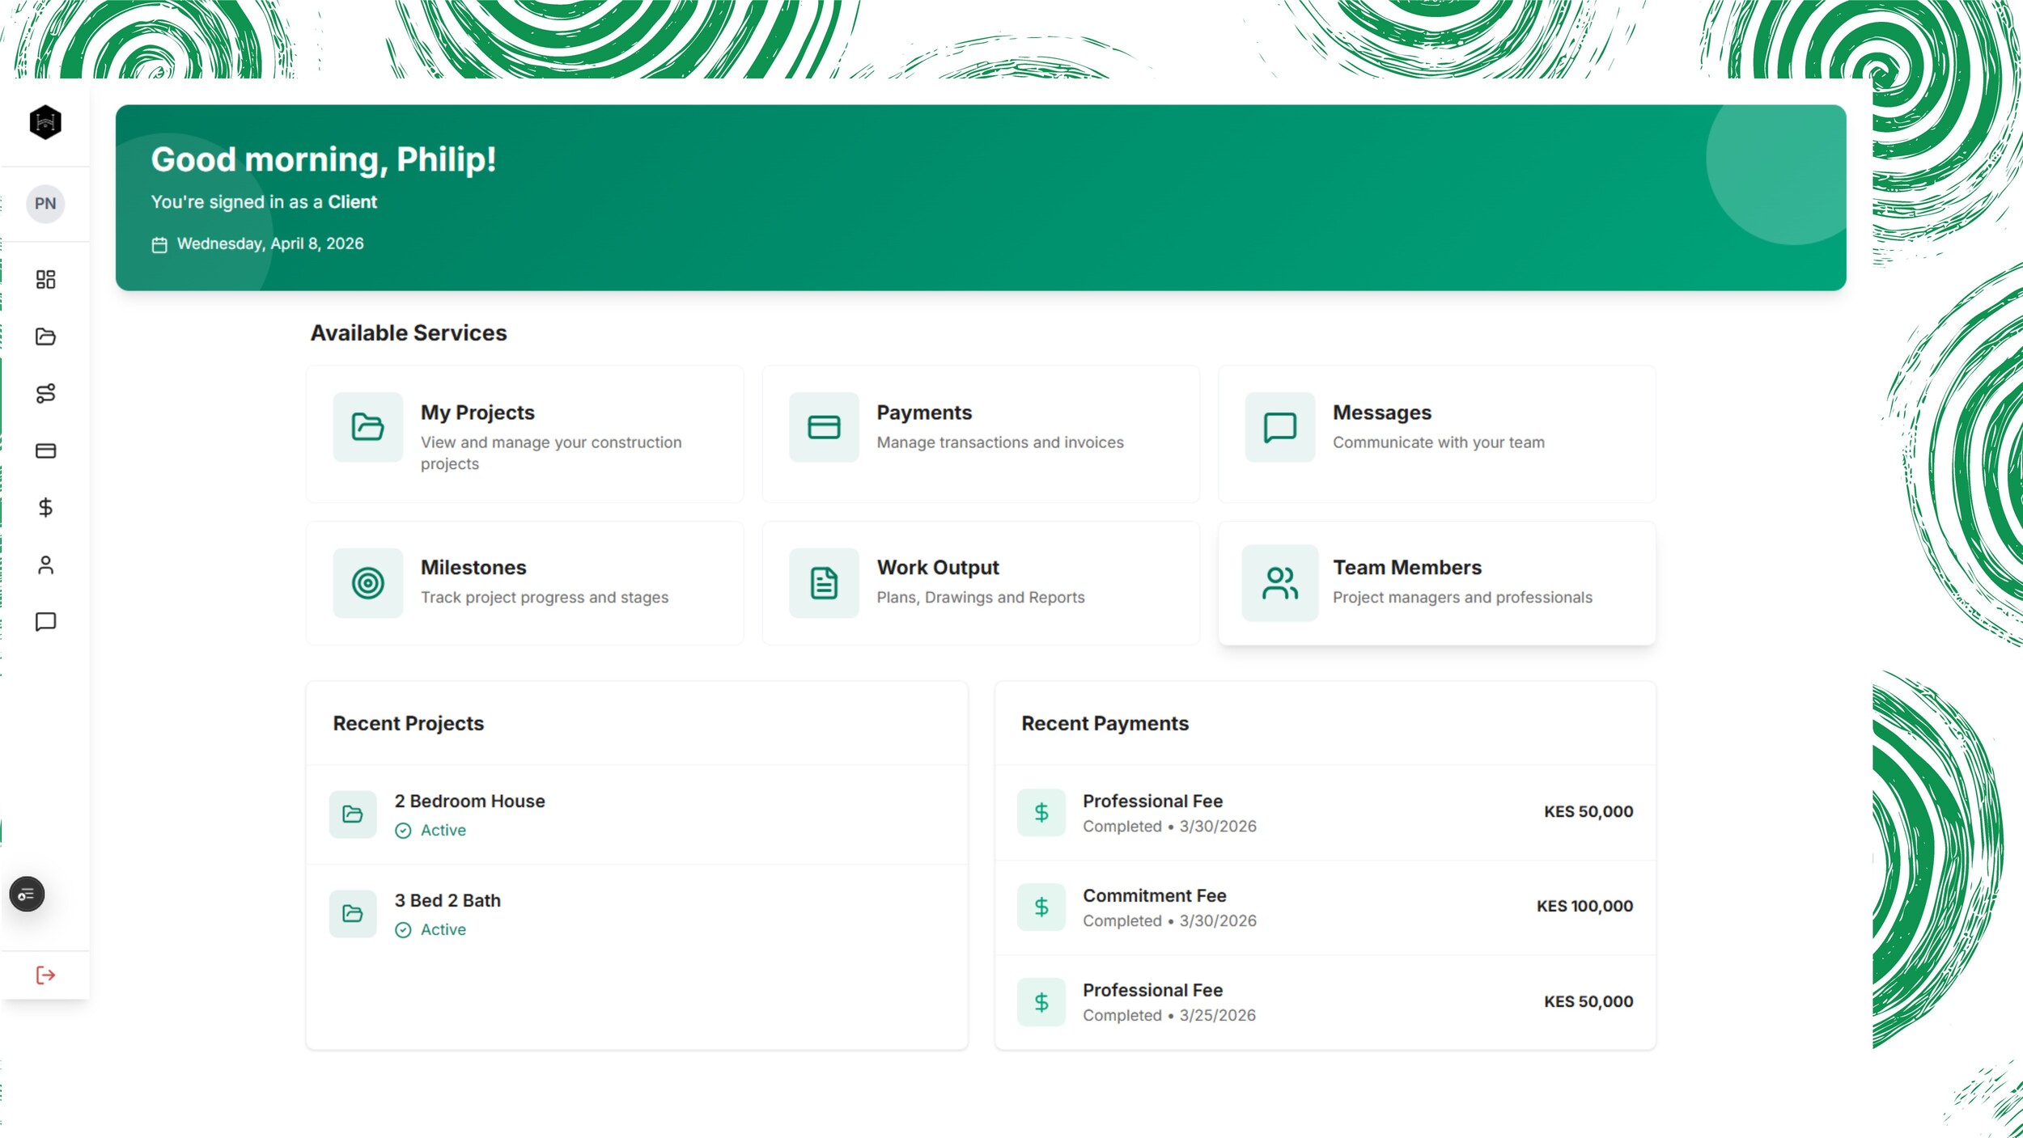Viewport: 2023px width, 1138px height.
Task: Click the My Projects folder icon tile
Action: pos(368,427)
